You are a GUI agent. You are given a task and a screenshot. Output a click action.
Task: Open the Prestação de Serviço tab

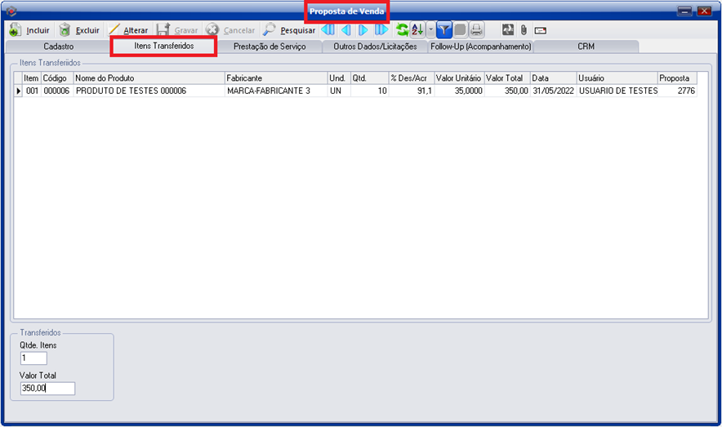tap(270, 47)
